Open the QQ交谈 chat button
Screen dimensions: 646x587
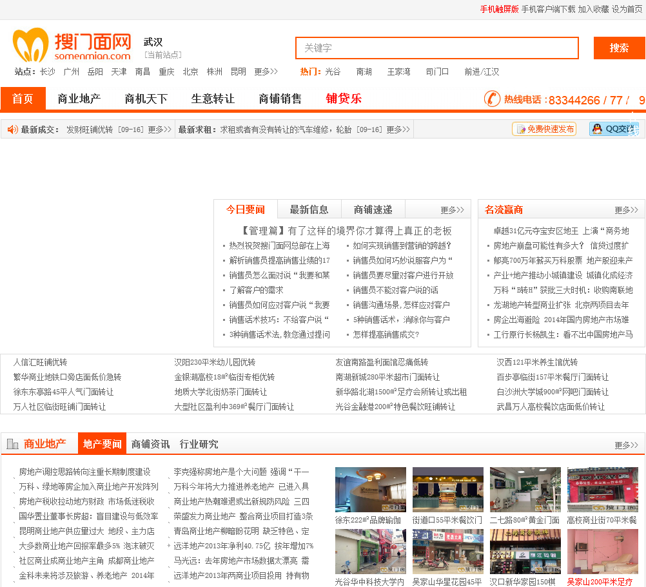pos(614,130)
